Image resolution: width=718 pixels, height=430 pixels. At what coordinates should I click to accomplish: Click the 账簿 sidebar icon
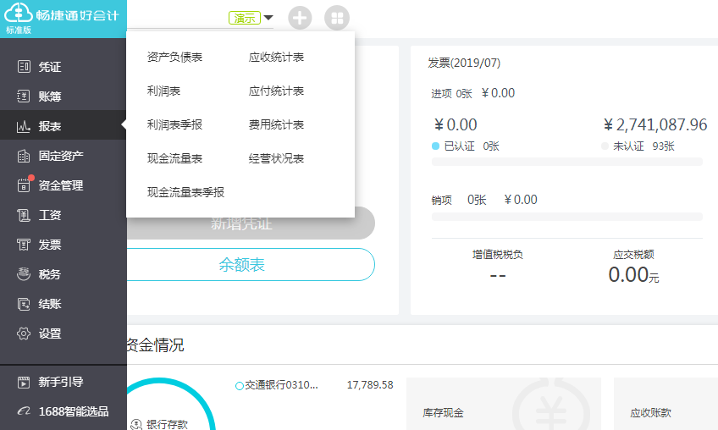[24, 96]
